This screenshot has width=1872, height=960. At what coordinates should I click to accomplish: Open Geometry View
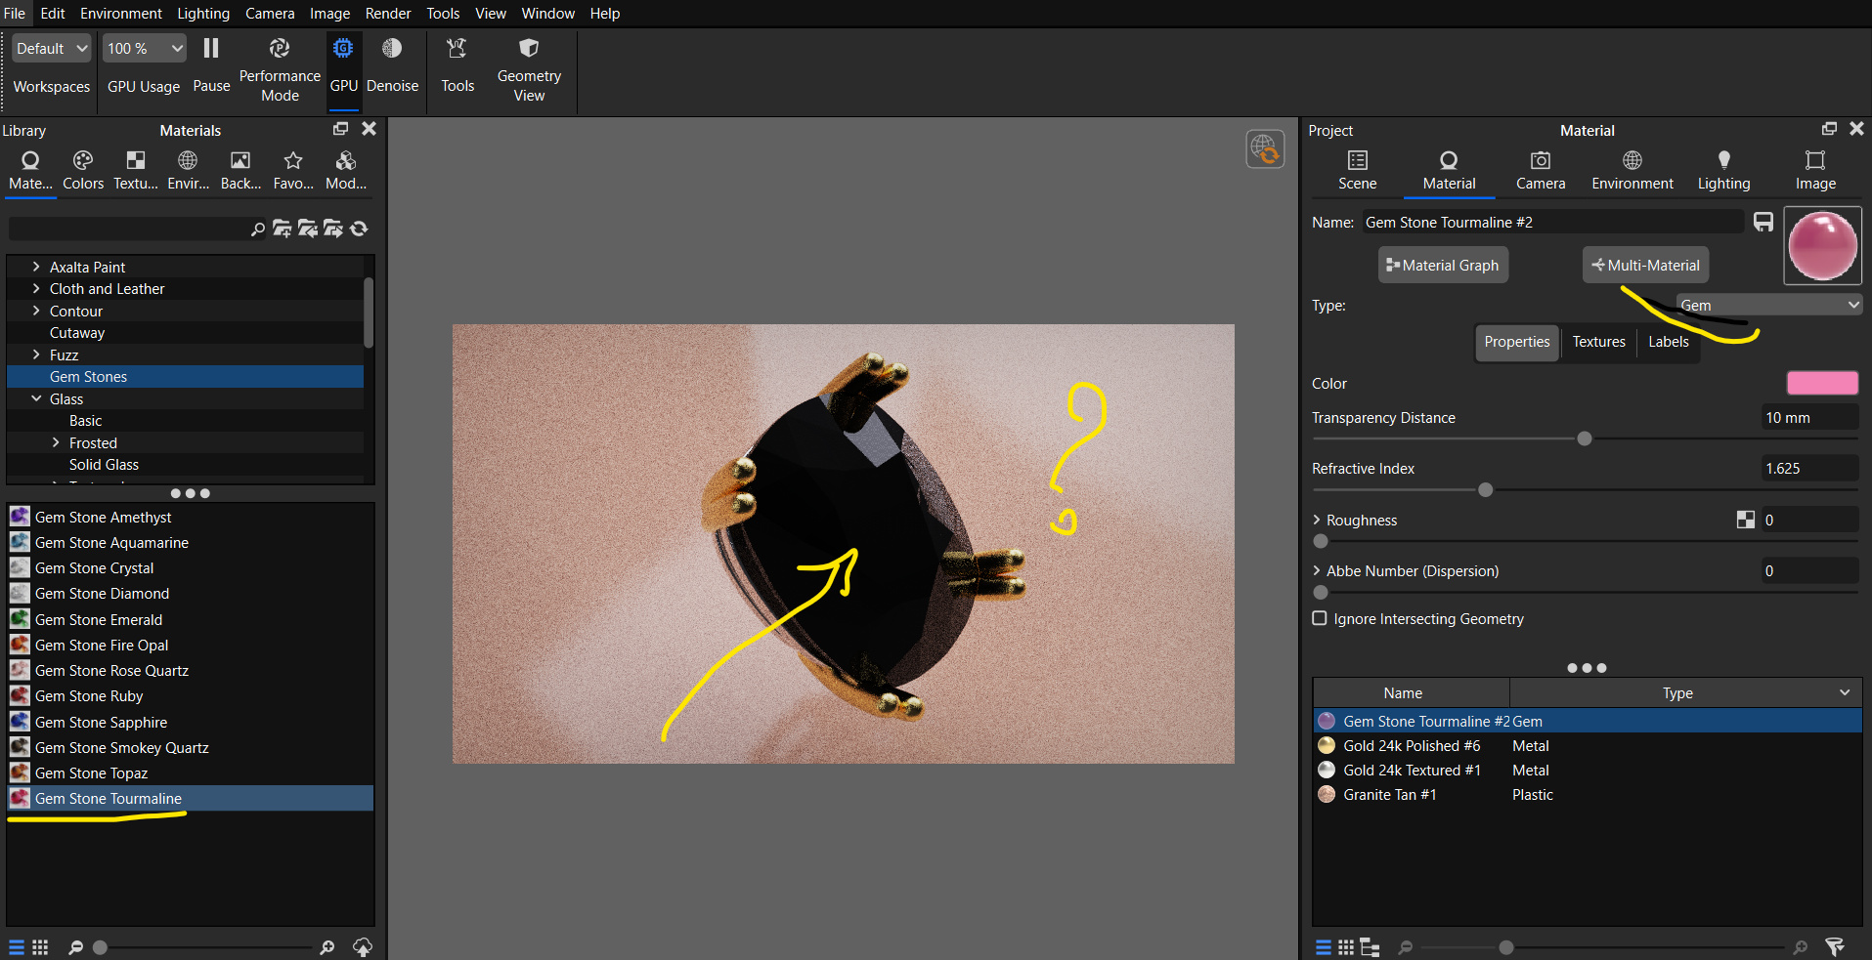coord(529,68)
